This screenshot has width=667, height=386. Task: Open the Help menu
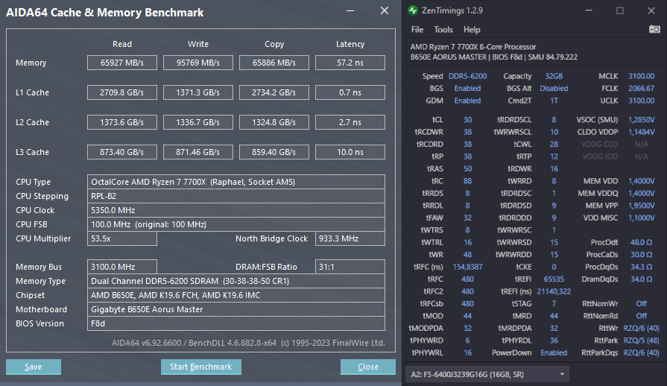[x=472, y=30]
